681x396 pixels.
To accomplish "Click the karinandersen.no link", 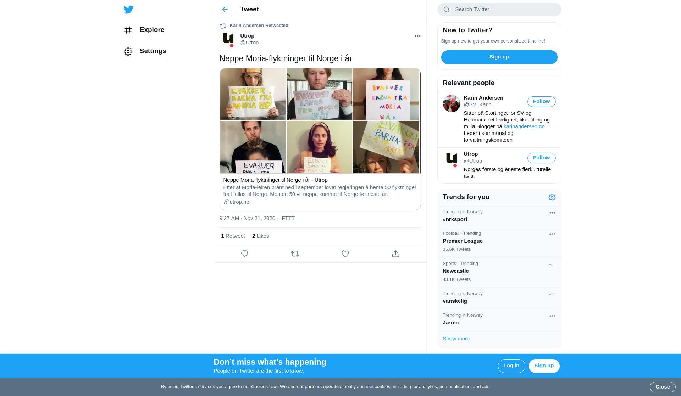I will tap(524, 126).
